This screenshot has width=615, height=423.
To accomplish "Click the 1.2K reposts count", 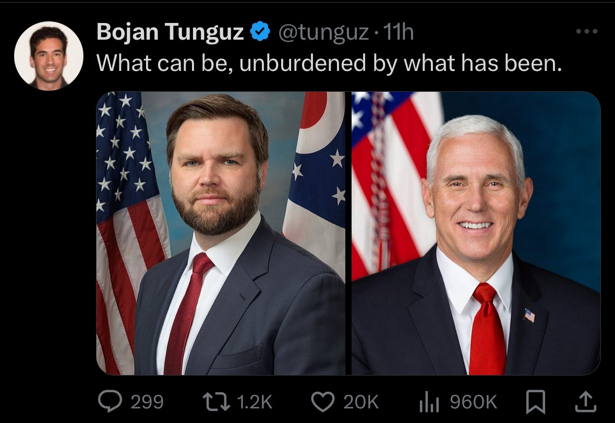I will pos(255,402).
